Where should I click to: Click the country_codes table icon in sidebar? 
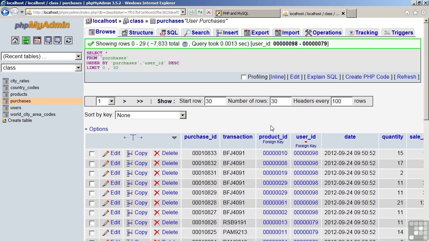5,88
